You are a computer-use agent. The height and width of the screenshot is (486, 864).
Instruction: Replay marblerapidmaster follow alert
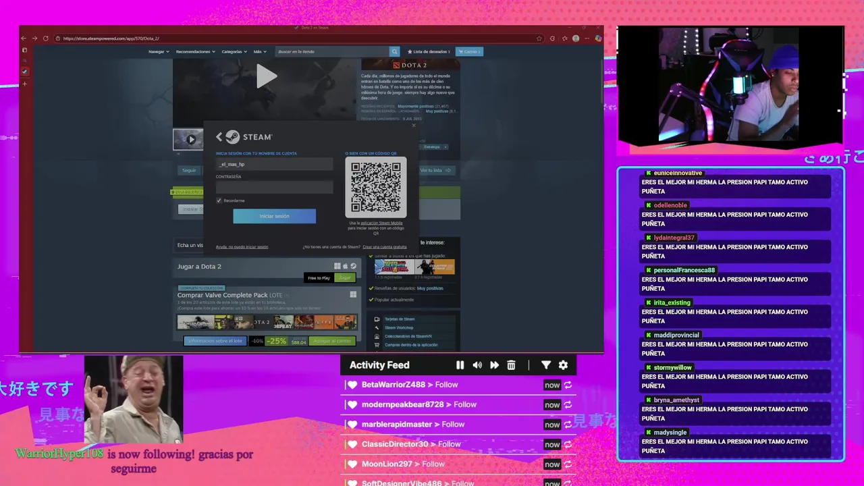click(x=568, y=425)
